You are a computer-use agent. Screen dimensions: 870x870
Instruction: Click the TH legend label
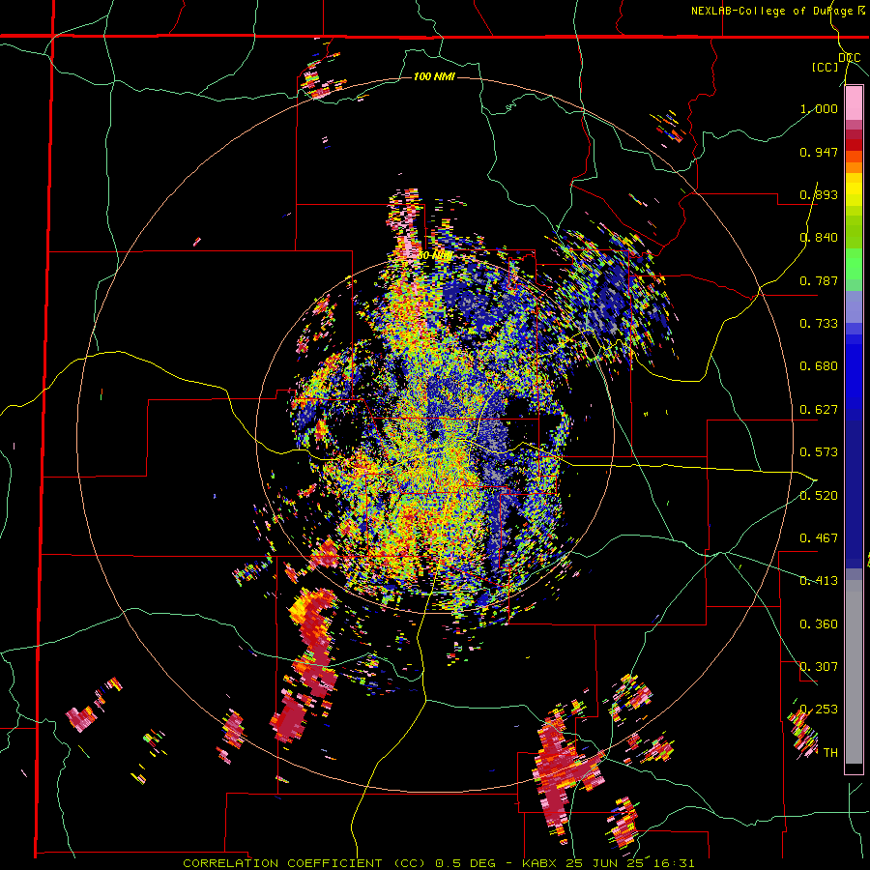tap(830, 753)
